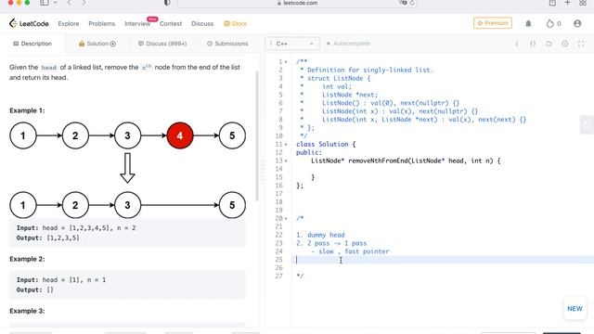Collapse the comment fold on line 1

click(x=286, y=62)
